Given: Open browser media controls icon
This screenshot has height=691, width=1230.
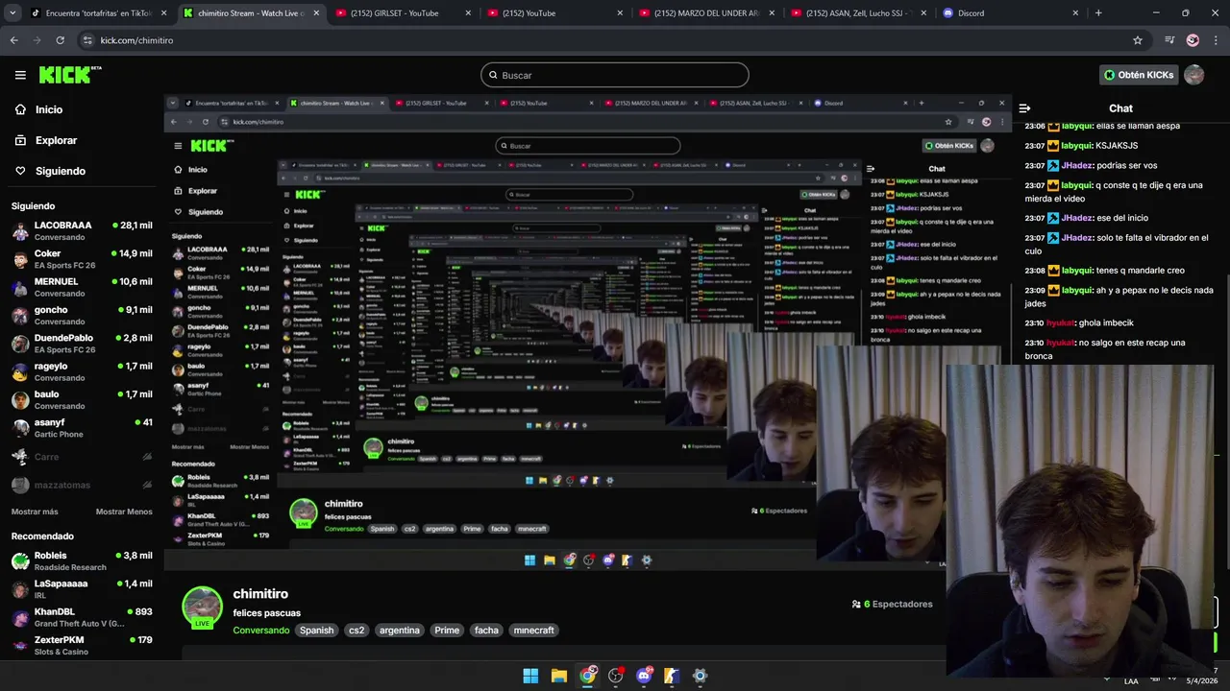Looking at the screenshot, I should point(1169,40).
